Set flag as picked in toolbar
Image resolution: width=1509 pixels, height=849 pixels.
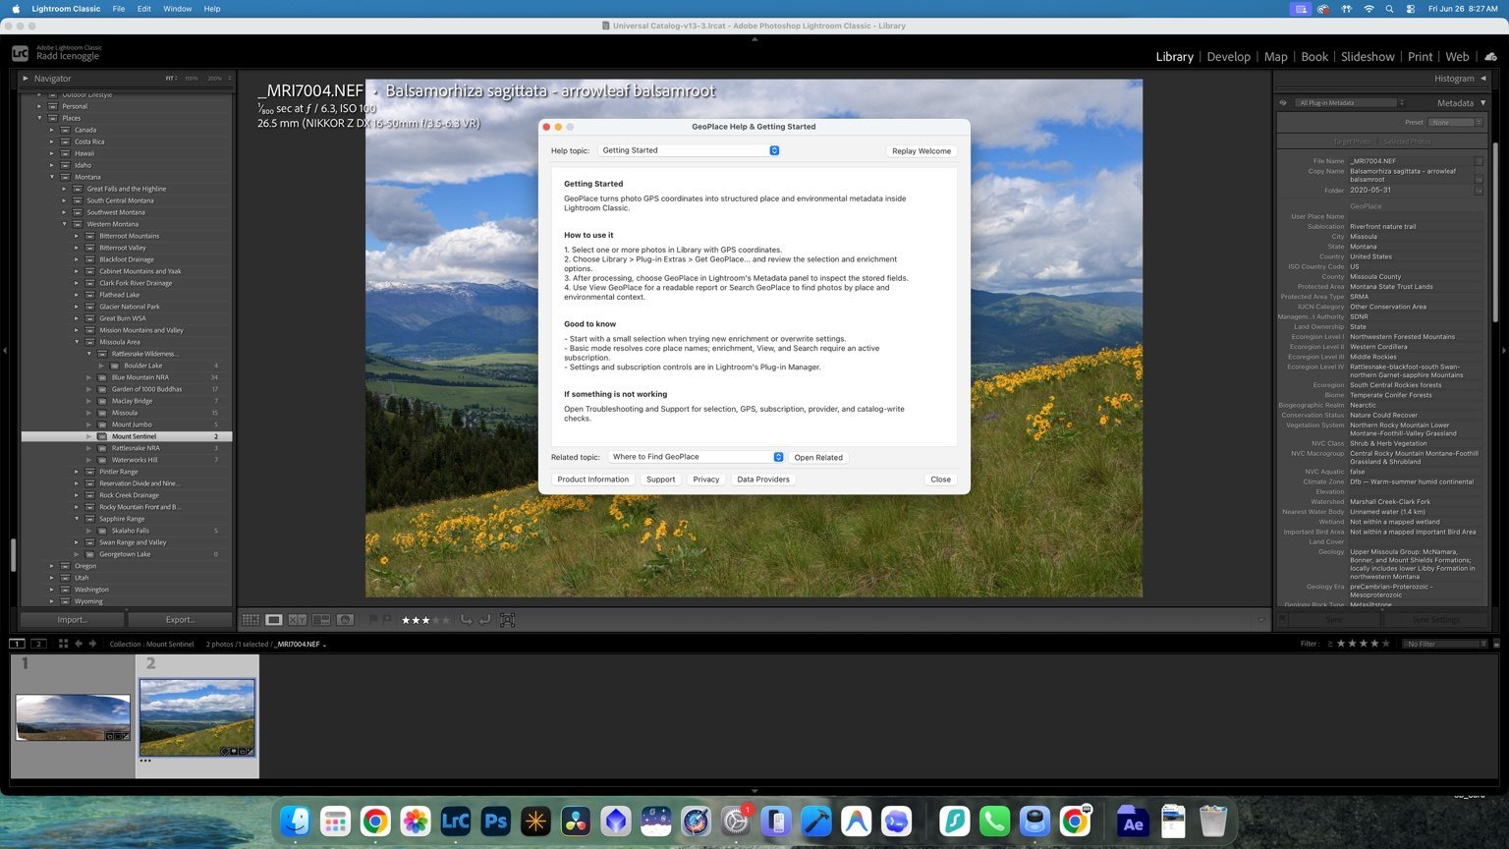[373, 620]
